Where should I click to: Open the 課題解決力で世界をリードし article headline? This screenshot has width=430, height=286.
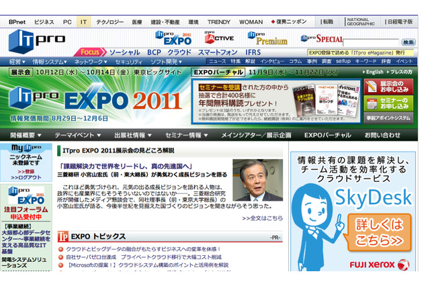click(x=126, y=166)
